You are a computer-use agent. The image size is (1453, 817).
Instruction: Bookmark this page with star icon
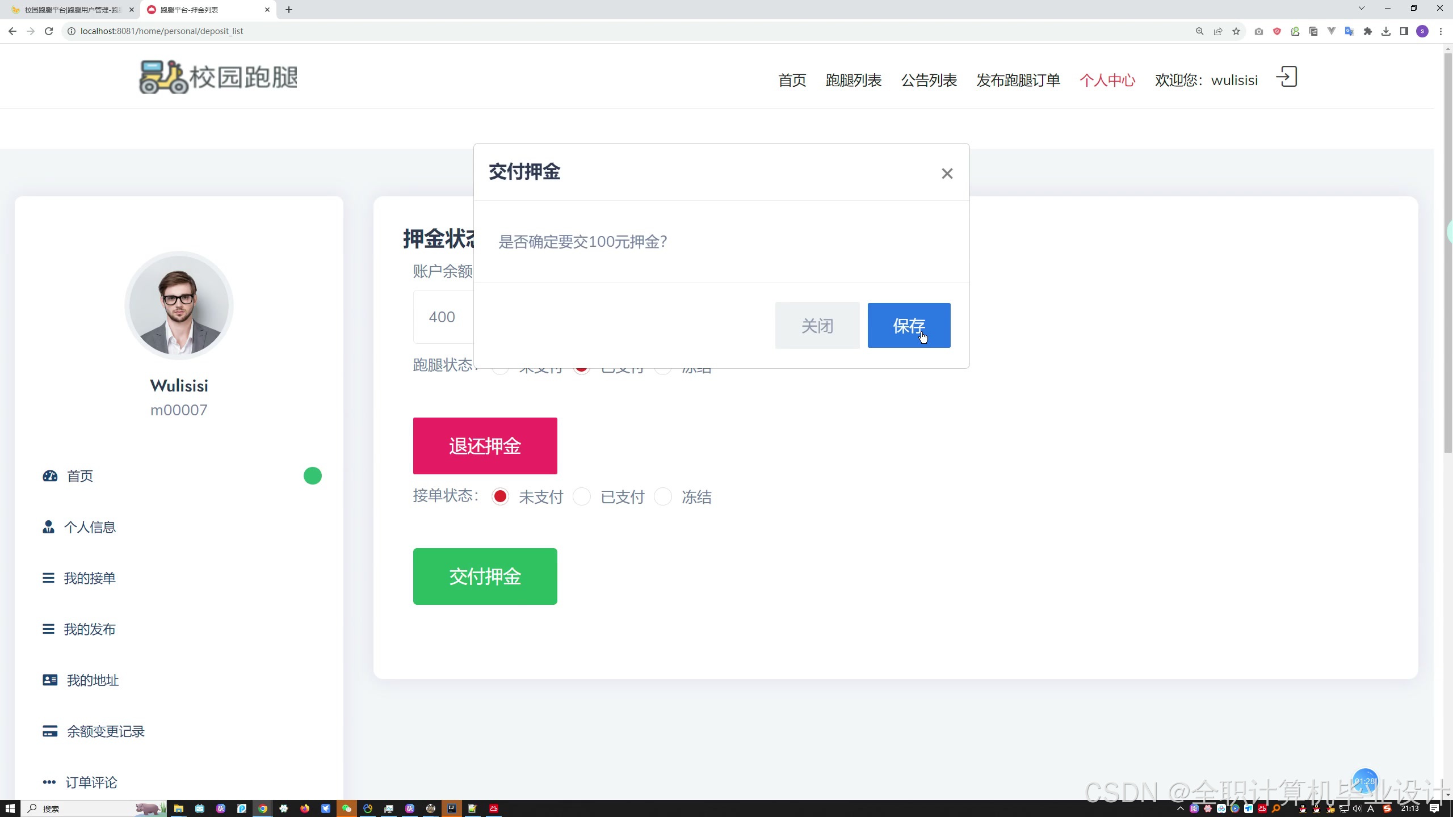(x=1236, y=31)
